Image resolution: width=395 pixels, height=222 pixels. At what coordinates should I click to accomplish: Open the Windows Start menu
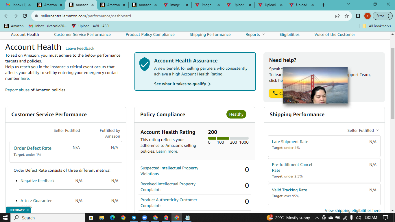[x=5, y=218]
